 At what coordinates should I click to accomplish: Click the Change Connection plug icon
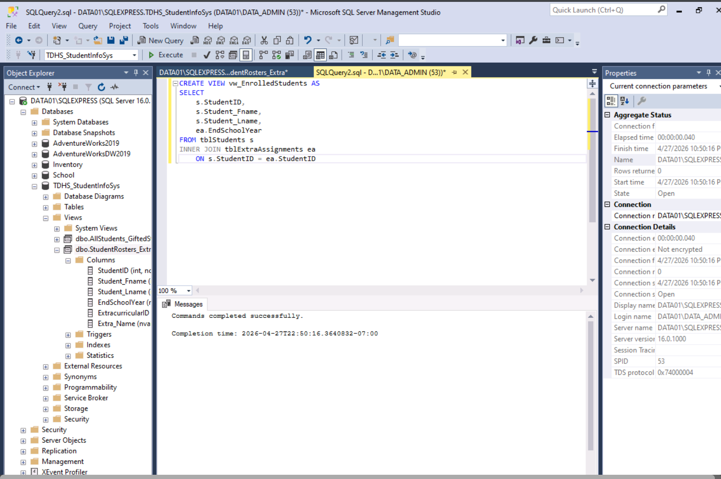(32, 55)
